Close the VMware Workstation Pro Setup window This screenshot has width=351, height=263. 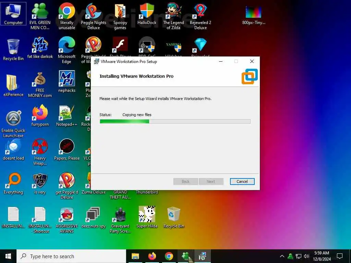pyautogui.click(x=252, y=62)
